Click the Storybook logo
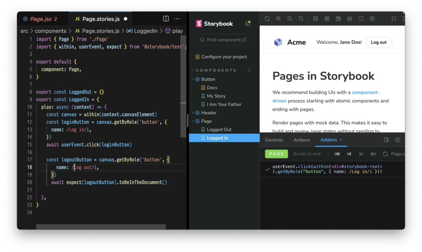The image size is (422, 252). pos(215,24)
